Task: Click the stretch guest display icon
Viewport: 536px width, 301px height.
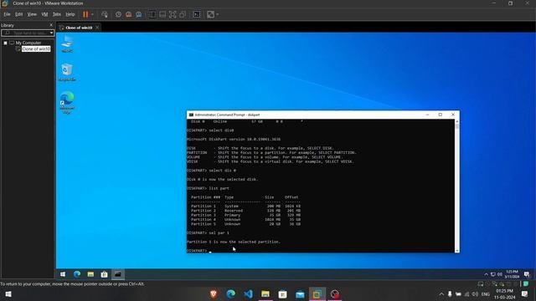Action: point(210,14)
